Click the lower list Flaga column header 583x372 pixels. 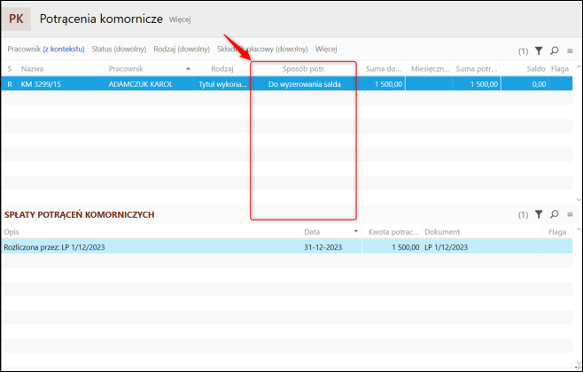557,232
